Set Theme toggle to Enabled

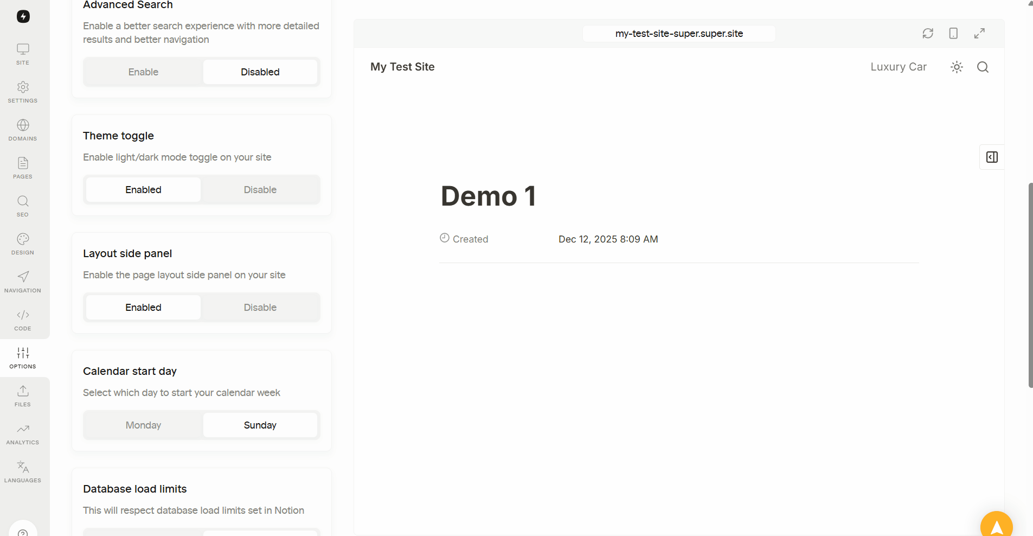tap(143, 189)
